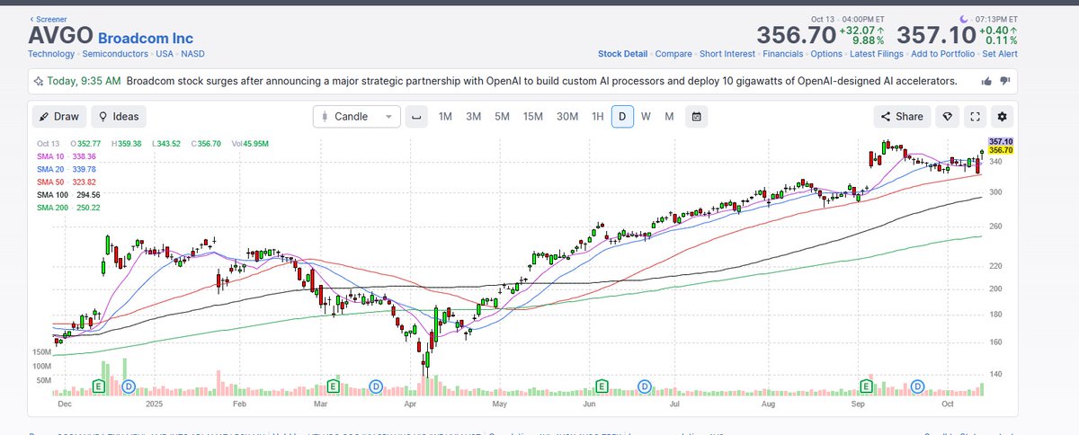Viewport: 1079px width, 435px height.
Task: Click the March earnings E marker
Action: coord(334,386)
